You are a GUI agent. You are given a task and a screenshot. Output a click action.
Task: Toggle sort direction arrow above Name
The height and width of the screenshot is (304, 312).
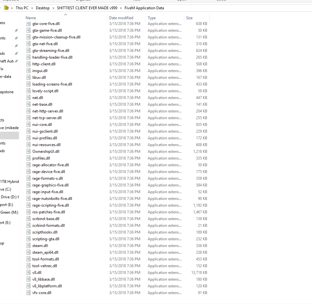[x=65, y=14]
